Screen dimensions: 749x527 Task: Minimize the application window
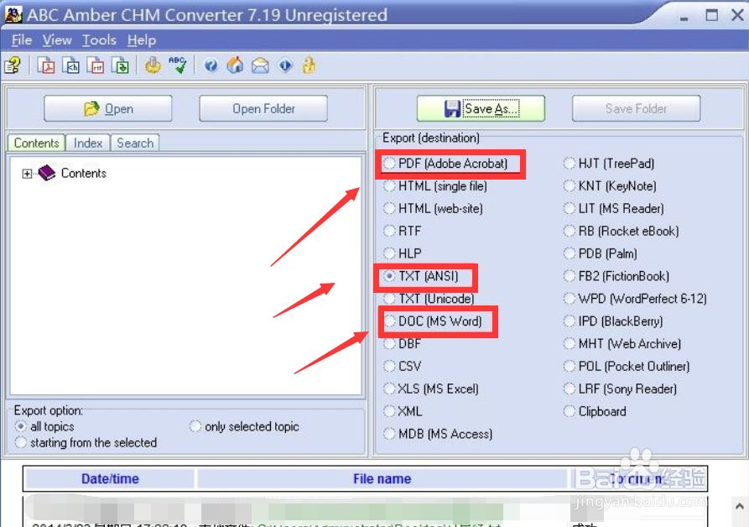click(684, 17)
